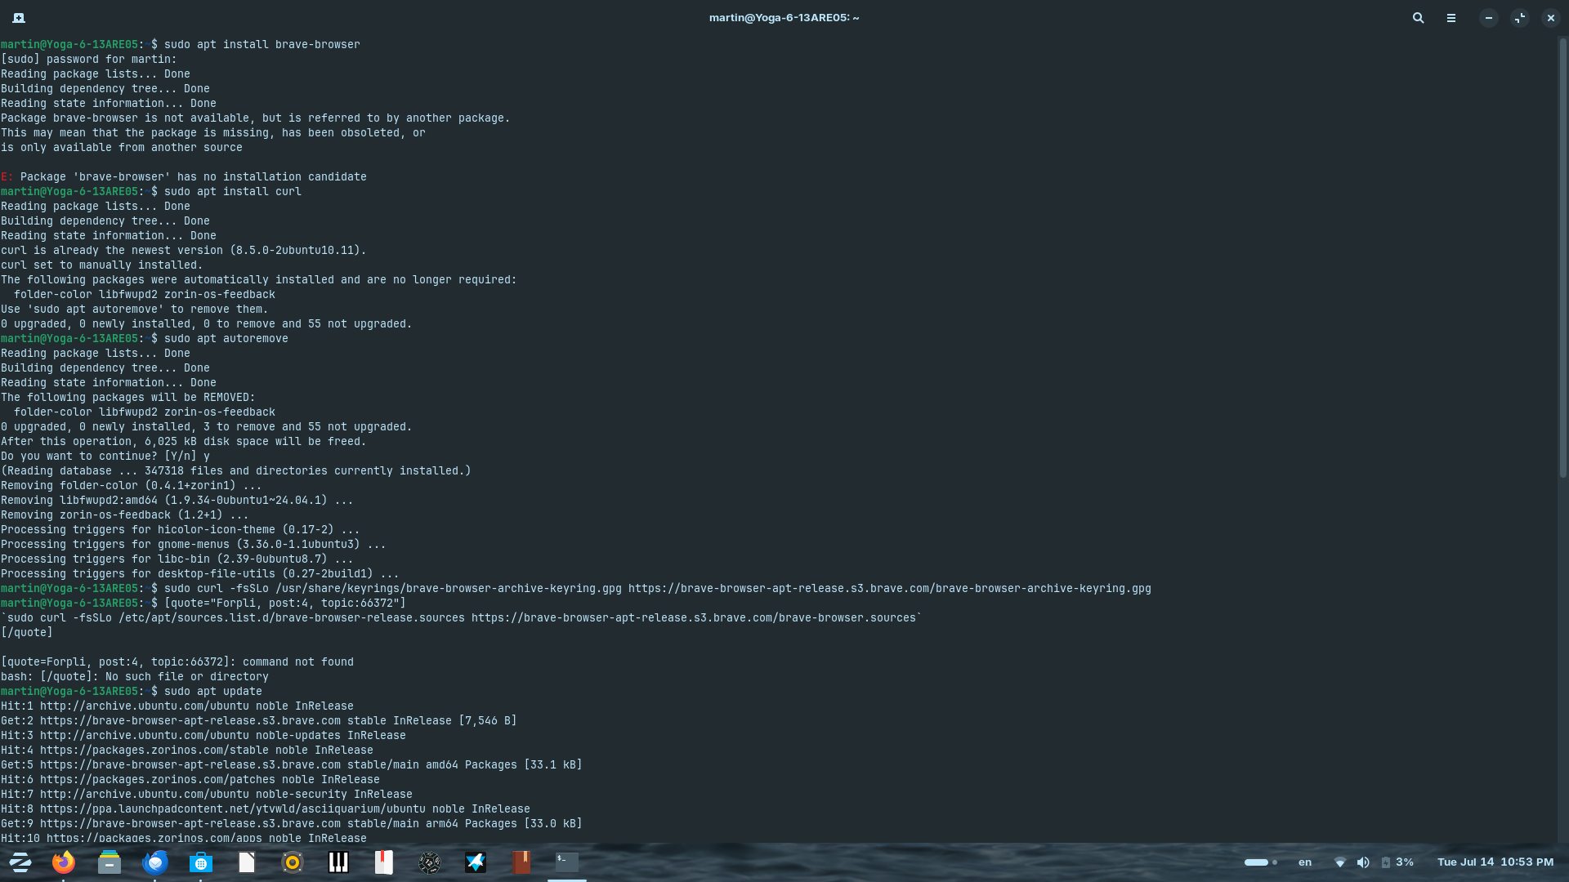1569x882 pixels.
Task: Click '3 to remove and 55 not upgraded' line
Action: [x=206, y=426]
